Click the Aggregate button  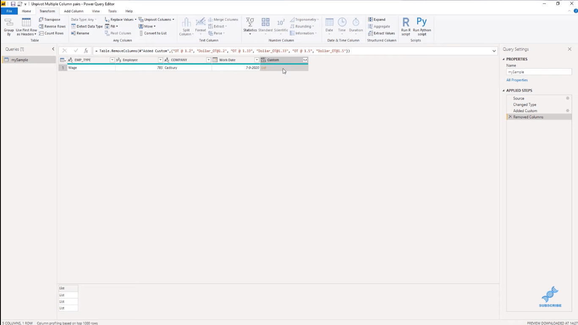379,26
